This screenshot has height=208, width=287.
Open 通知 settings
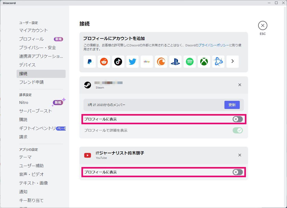[x=41, y=192]
